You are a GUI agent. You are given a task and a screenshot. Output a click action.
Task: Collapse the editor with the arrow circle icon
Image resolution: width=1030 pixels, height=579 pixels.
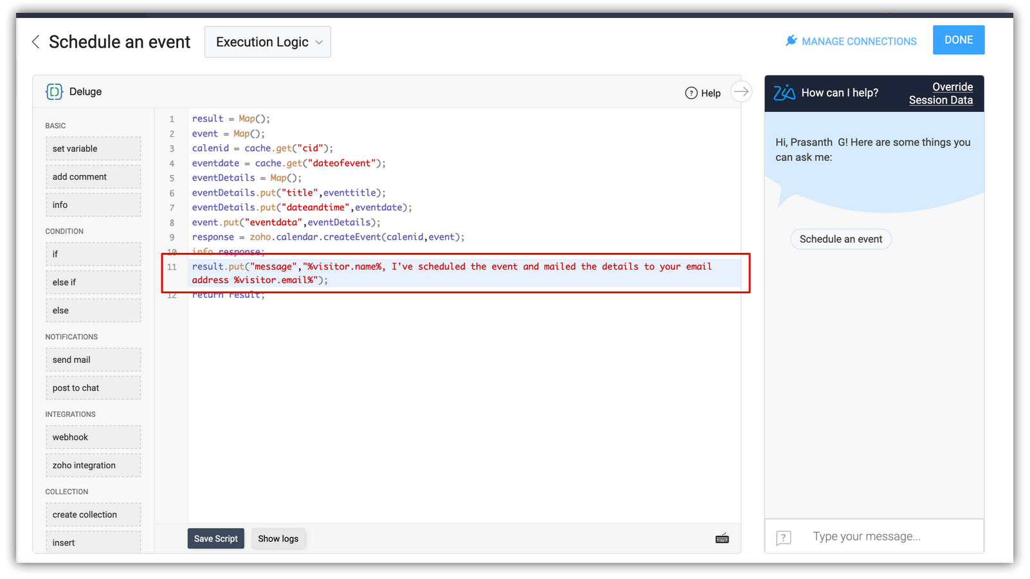tap(741, 92)
